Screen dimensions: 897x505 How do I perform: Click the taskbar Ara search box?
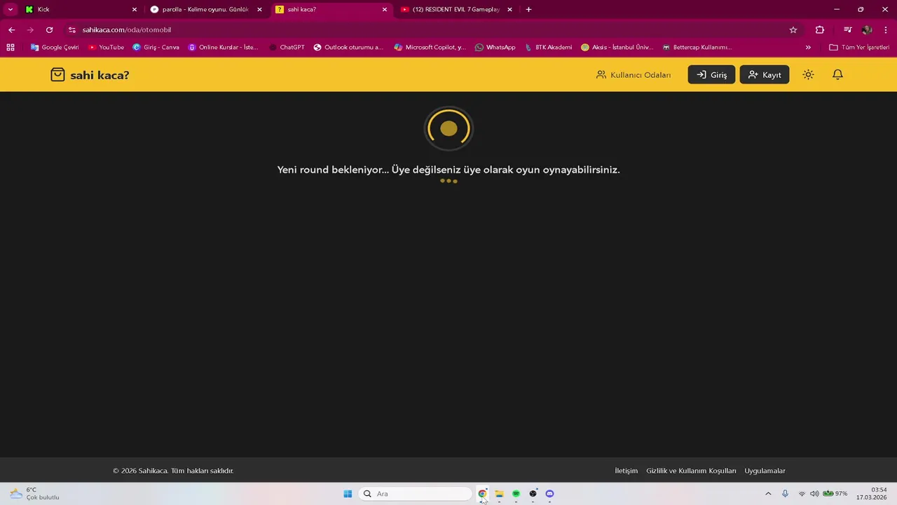415,494
